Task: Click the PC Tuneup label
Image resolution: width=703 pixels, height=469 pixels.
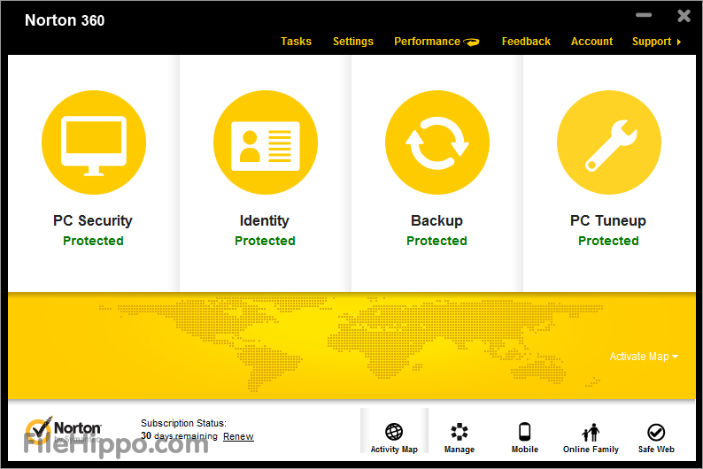Action: pos(608,220)
